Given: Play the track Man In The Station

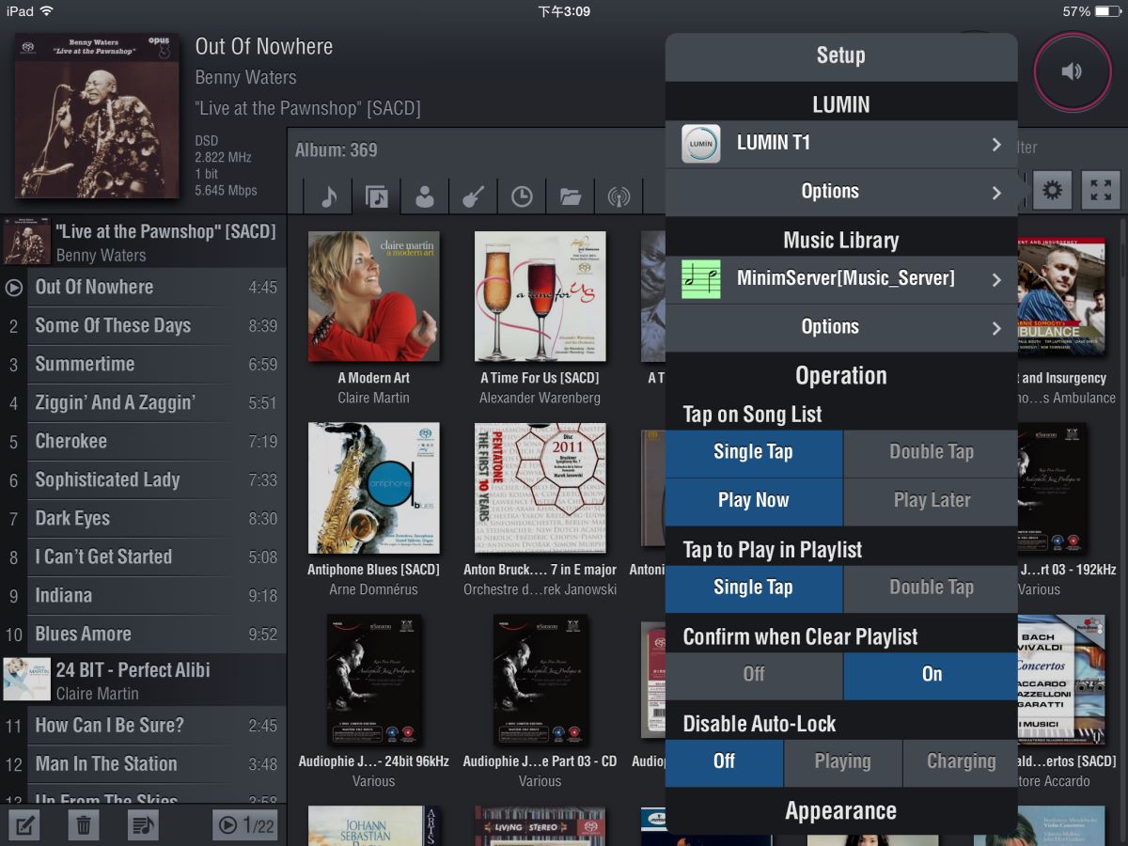Looking at the screenshot, I should point(143,764).
